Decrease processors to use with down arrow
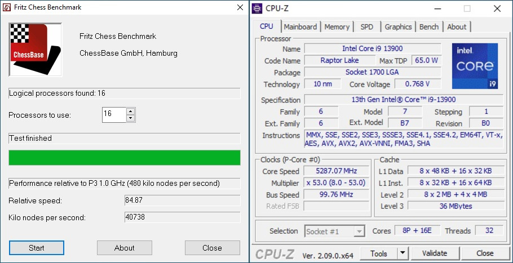This screenshot has height=263, width=513. click(131, 118)
